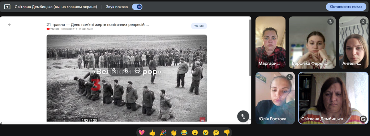Select the Маргарита participant video tile
Image resolution: width=370 pixels, height=136 pixels.
coord(270,42)
